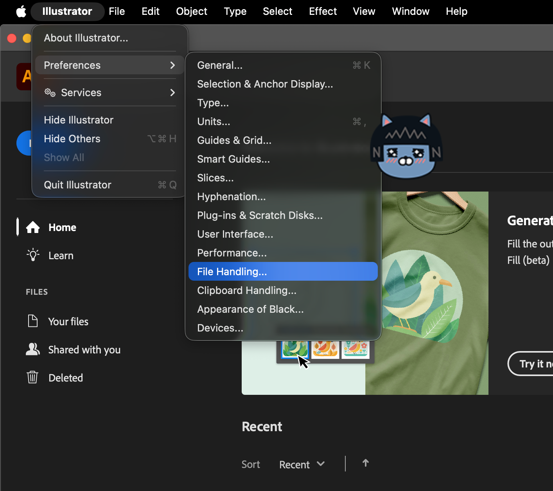Open the Window menu

pos(411,11)
